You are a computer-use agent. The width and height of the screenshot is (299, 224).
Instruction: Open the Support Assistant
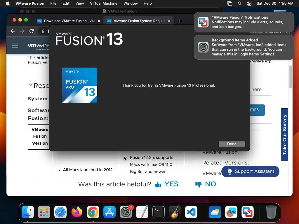(250, 171)
